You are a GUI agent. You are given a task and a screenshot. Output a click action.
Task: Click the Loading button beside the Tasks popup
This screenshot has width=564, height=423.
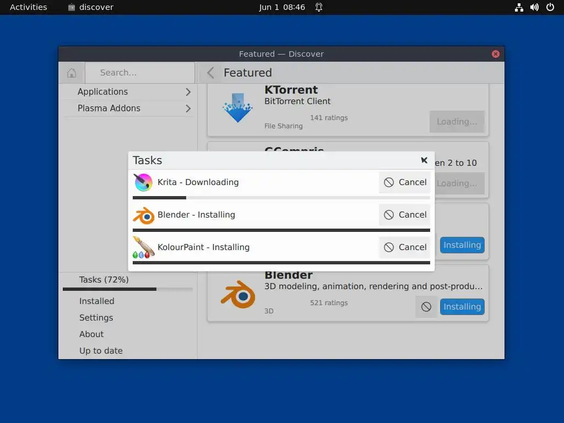[460, 183]
